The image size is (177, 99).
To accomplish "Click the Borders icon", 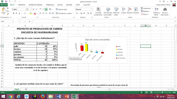I will click(x=25, y=13).
